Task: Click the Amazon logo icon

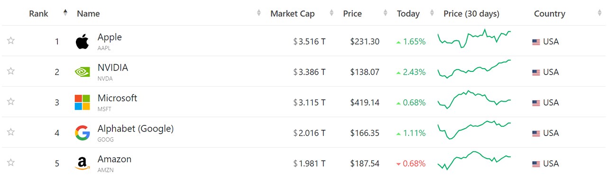Action: pyautogui.click(x=82, y=164)
